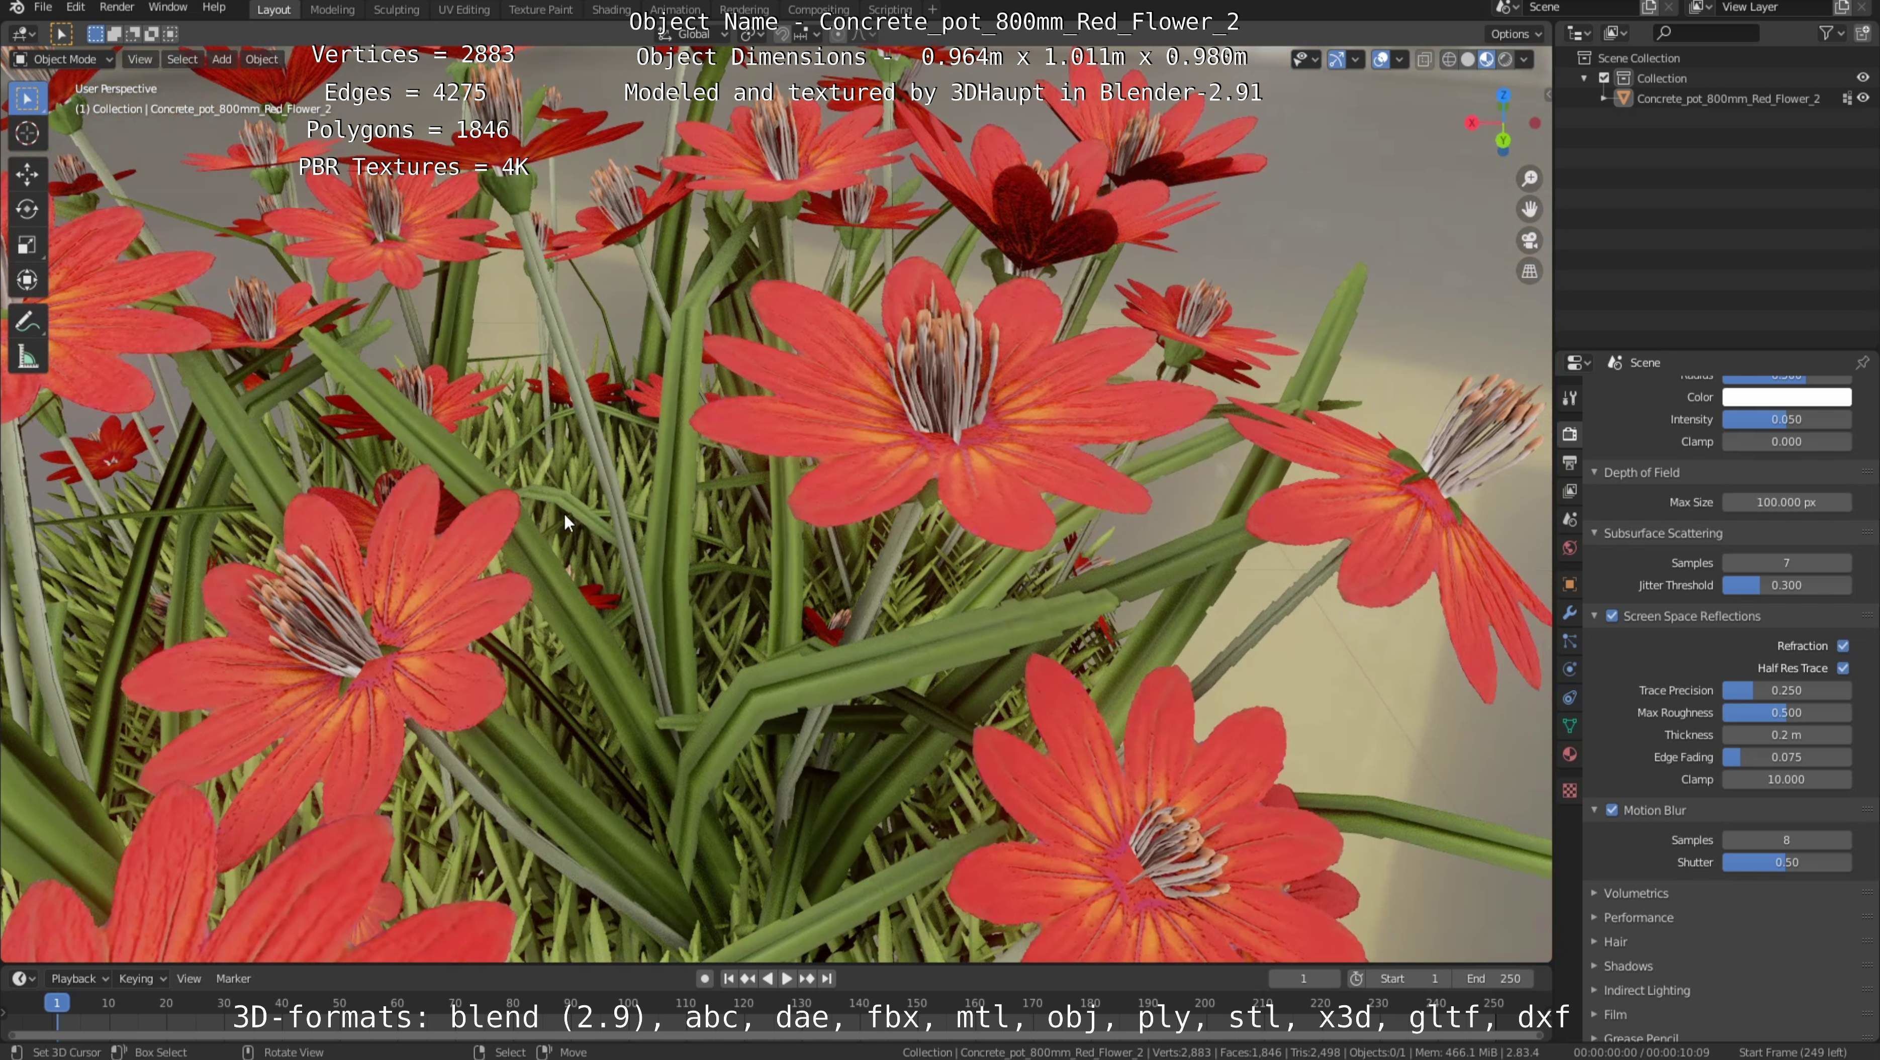Toggle the Collection exclude checkbox in outliner
This screenshot has width=1880, height=1060.
coord(1604,78)
